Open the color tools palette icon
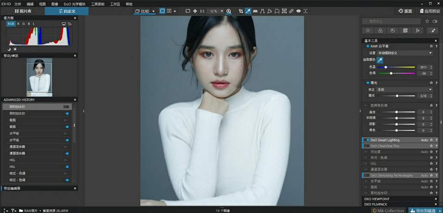This screenshot has width=443, height=213. click(380, 30)
